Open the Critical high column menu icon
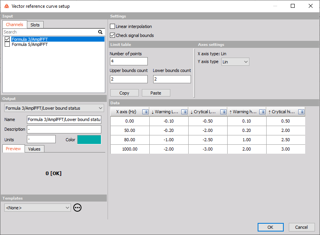Image resolution: width=320 pixels, height=235 pixels. [301, 112]
